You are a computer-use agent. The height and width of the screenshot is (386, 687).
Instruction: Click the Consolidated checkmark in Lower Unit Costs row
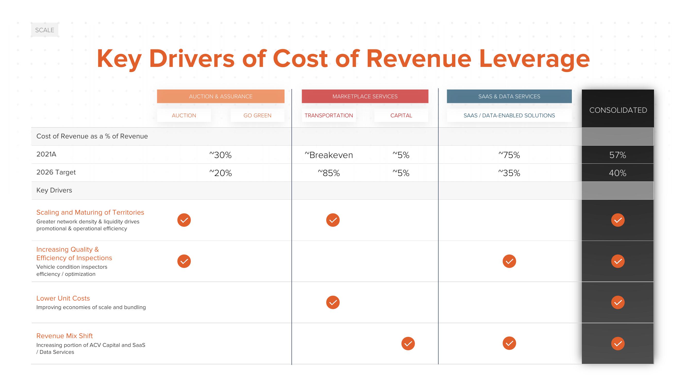click(x=618, y=302)
